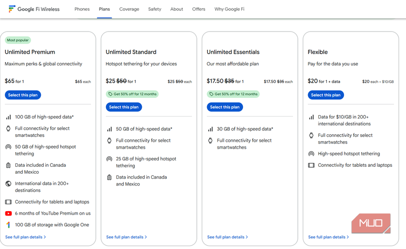Open the Plans tab
This screenshot has height=249, width=406.
point(104,9)
